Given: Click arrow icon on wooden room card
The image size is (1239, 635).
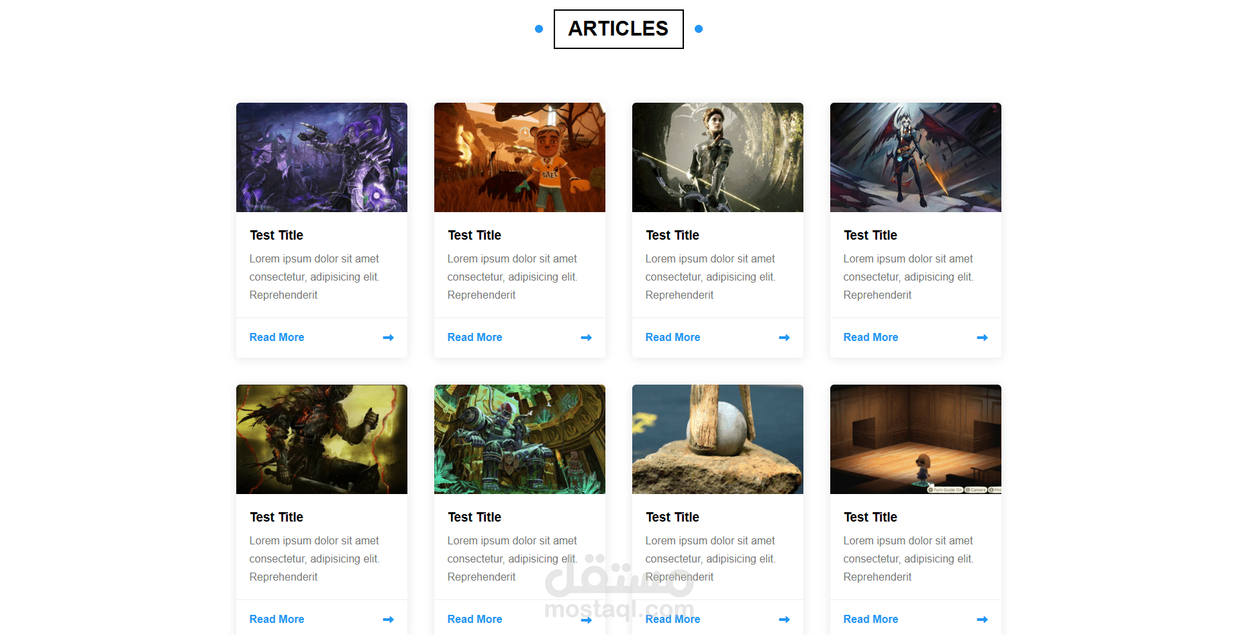Looking at the screenshot, I should 982,620.
